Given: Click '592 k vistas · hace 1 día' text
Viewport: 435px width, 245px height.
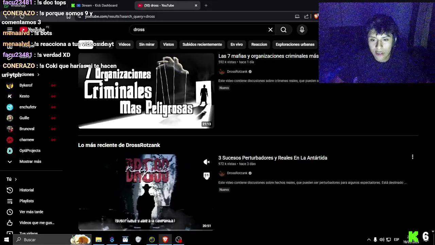Looking at the screenshot, I should (236, 62).
